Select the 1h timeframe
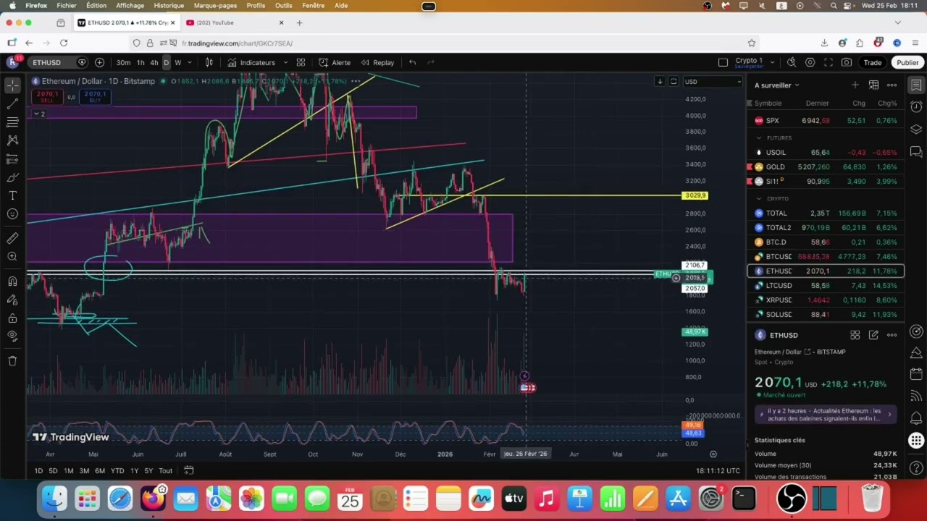Image resolution: width=927 pixels, height=521 pixels. [x=140, y=62]
